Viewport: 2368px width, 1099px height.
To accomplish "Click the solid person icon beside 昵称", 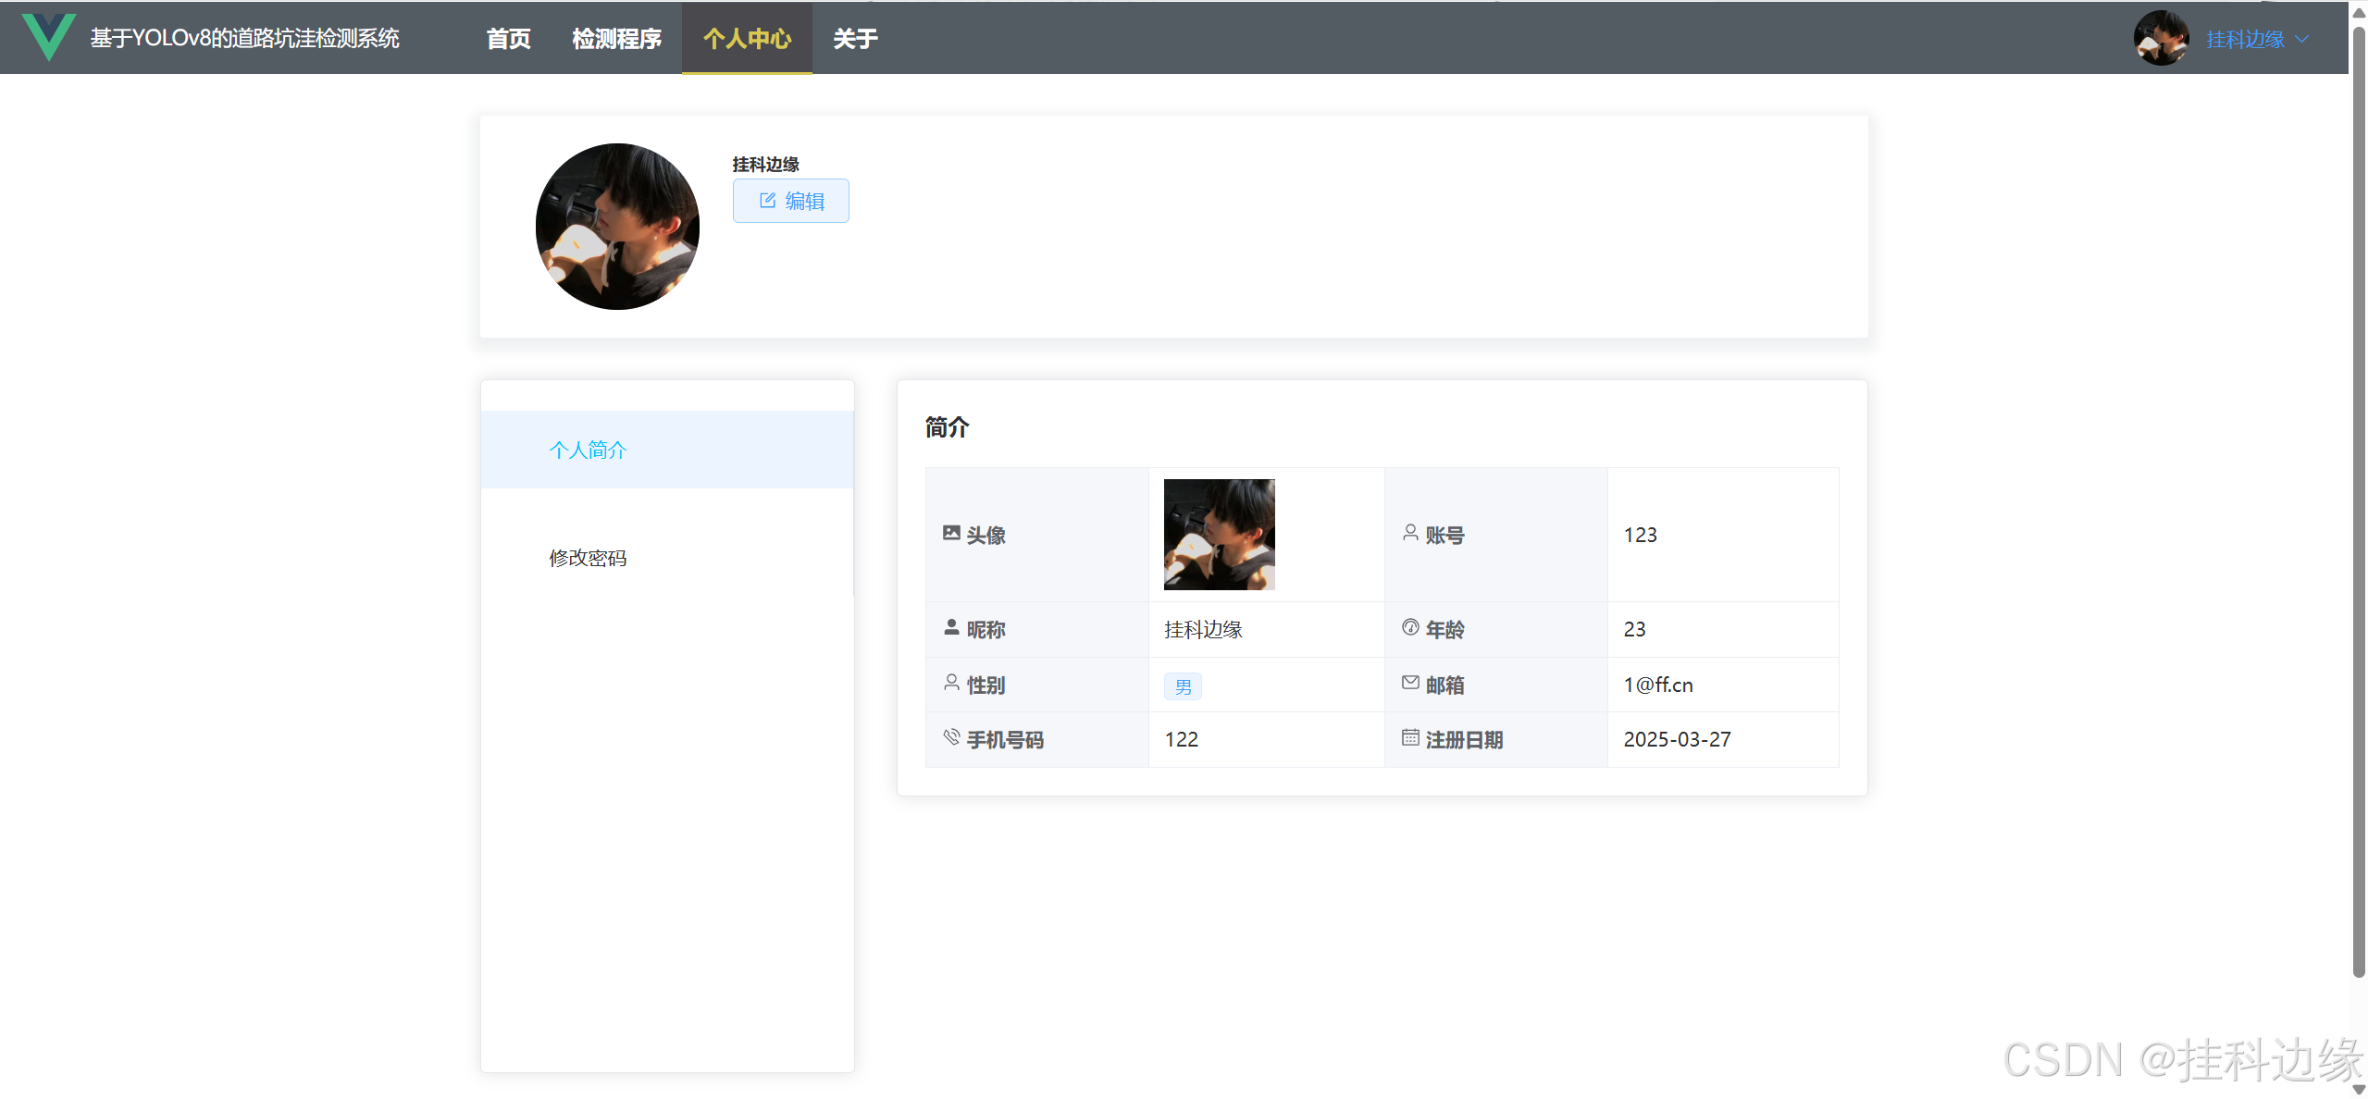I will (x=951, y=627).
